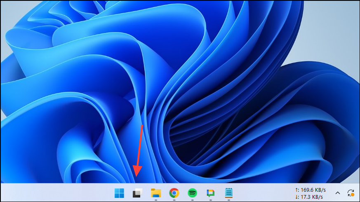Screen dimensions: 360x202
Task: Click the upload speed 169.6 KB/s readout
Action: [x=311, y=190]
